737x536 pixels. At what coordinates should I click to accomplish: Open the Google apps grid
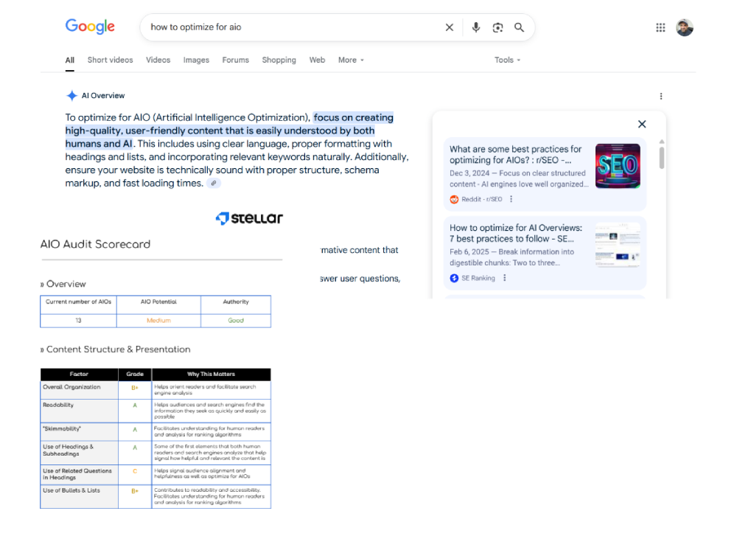click(660, 27)
